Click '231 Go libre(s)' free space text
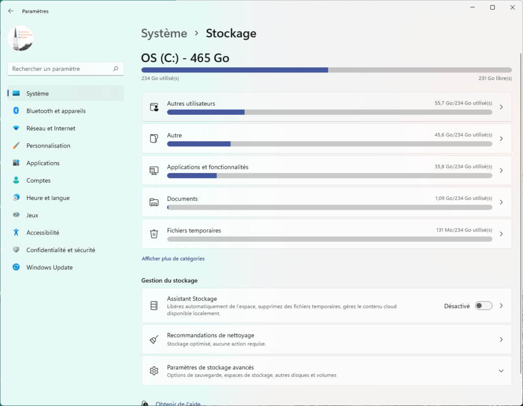This screenshot has height=406, width=523. click(x=495, y=78)
